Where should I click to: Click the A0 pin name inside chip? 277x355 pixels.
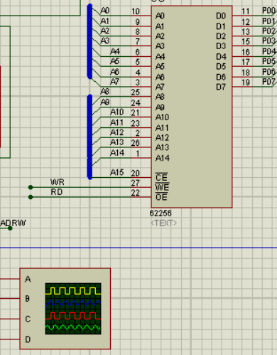point(160,16)
